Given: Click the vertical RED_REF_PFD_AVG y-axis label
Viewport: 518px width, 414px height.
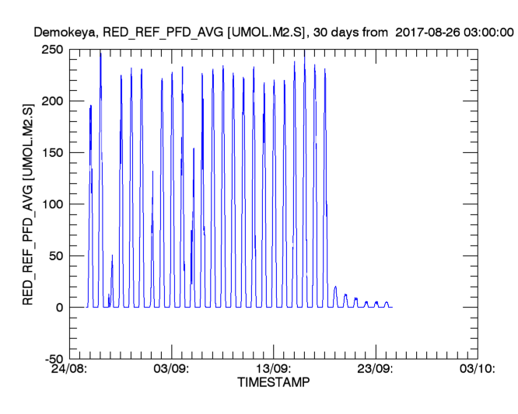Looking at the screenshot, I should 28,204.
